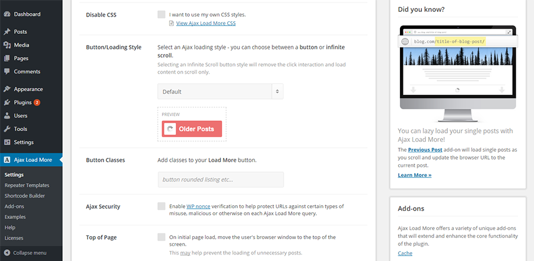
Task: Open the View Ajax Load More CSS link
Action: tap(206, 23)
